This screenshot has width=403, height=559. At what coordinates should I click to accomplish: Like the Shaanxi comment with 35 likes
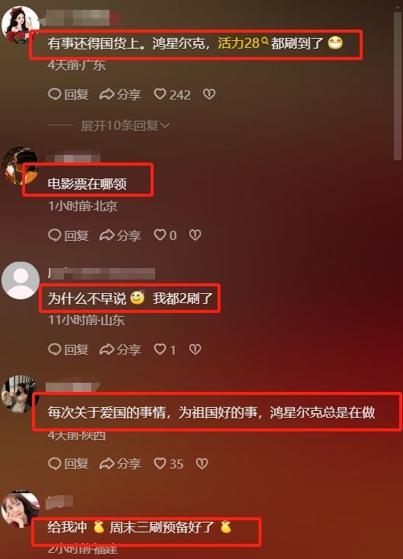point(169,463)
